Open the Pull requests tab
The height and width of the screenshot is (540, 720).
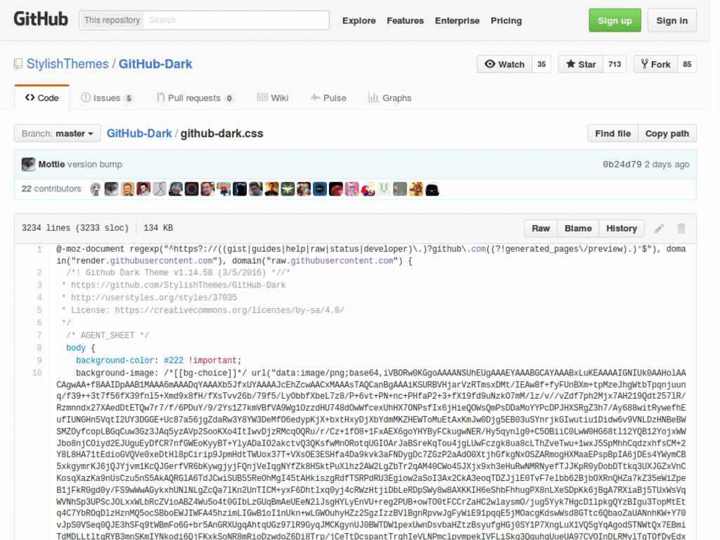[195, 98]
